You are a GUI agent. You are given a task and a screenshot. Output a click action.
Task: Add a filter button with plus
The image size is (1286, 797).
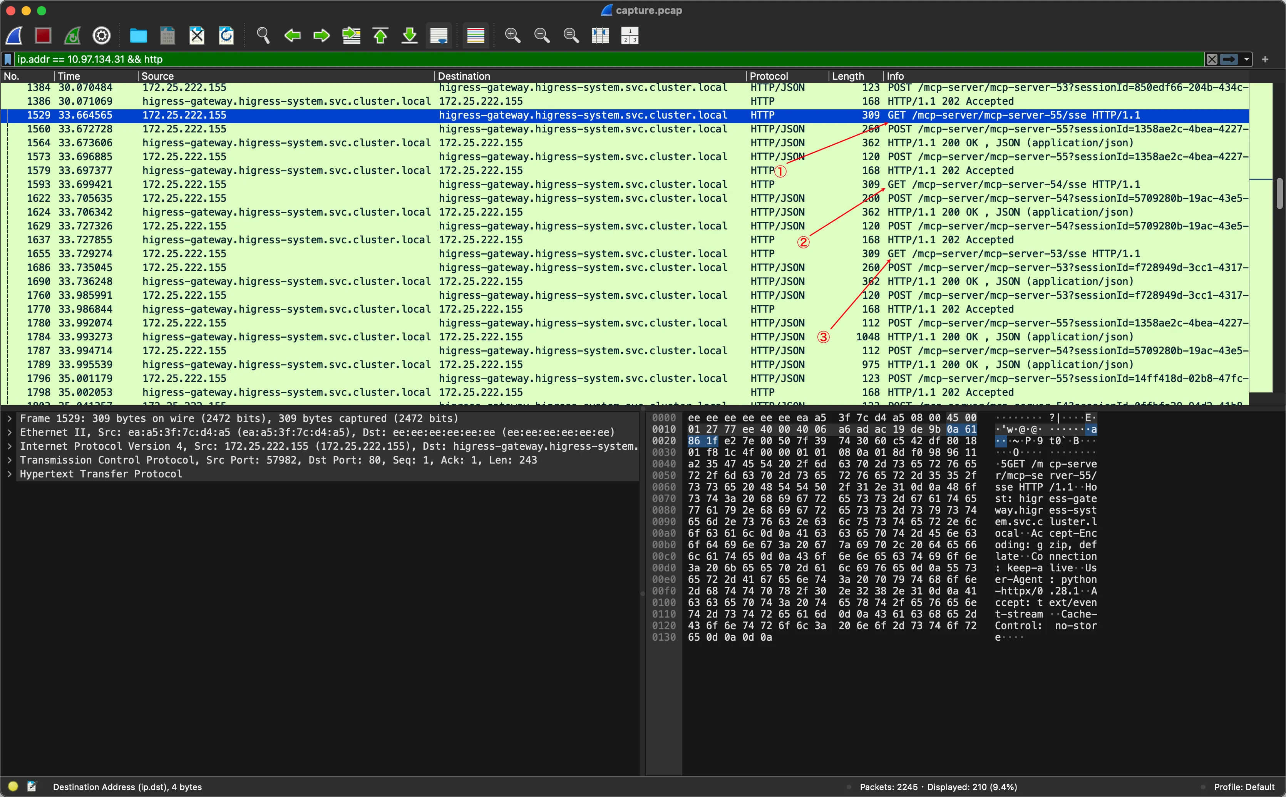[1266, 59]
